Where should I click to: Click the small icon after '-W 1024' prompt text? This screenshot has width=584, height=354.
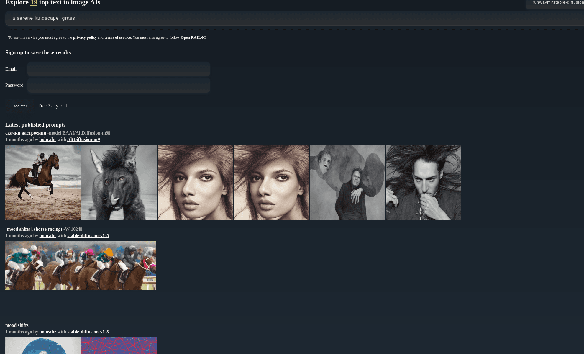pos(81,229)
